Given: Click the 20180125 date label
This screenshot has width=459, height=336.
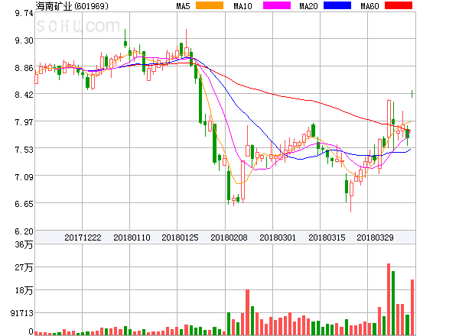Looking at the screenshot, I should [180, 237].
